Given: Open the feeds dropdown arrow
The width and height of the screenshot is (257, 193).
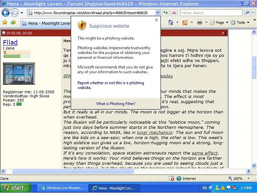Looking at the screenshot, I should pos(192,22).
